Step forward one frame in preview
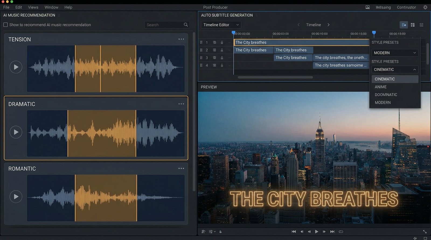The image size is (431, 240). [324, 232]
